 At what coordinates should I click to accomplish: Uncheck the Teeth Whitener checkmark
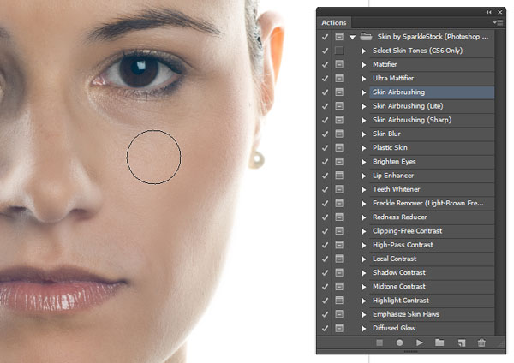tap(325, 189)
